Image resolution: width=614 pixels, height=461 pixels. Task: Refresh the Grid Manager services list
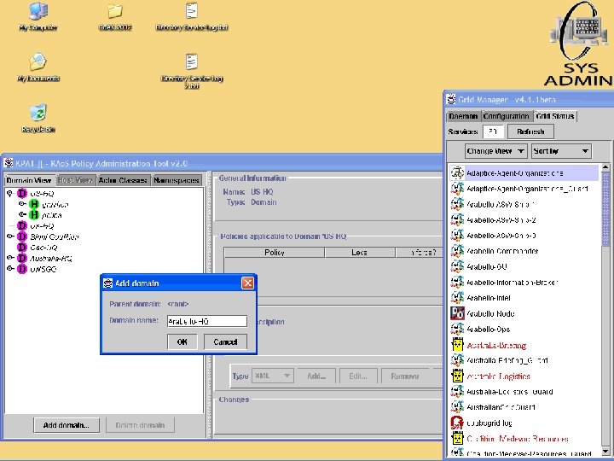tap(530, 131)
